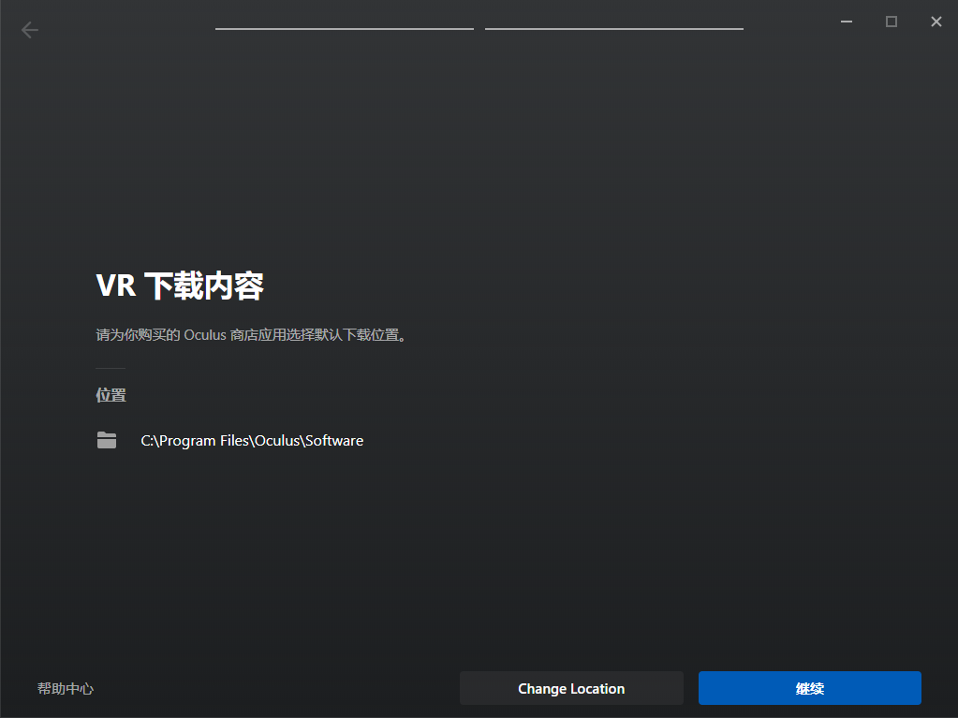958x718 pixels.
Task: Click the first progress step bar
Action: coord(344,29)
